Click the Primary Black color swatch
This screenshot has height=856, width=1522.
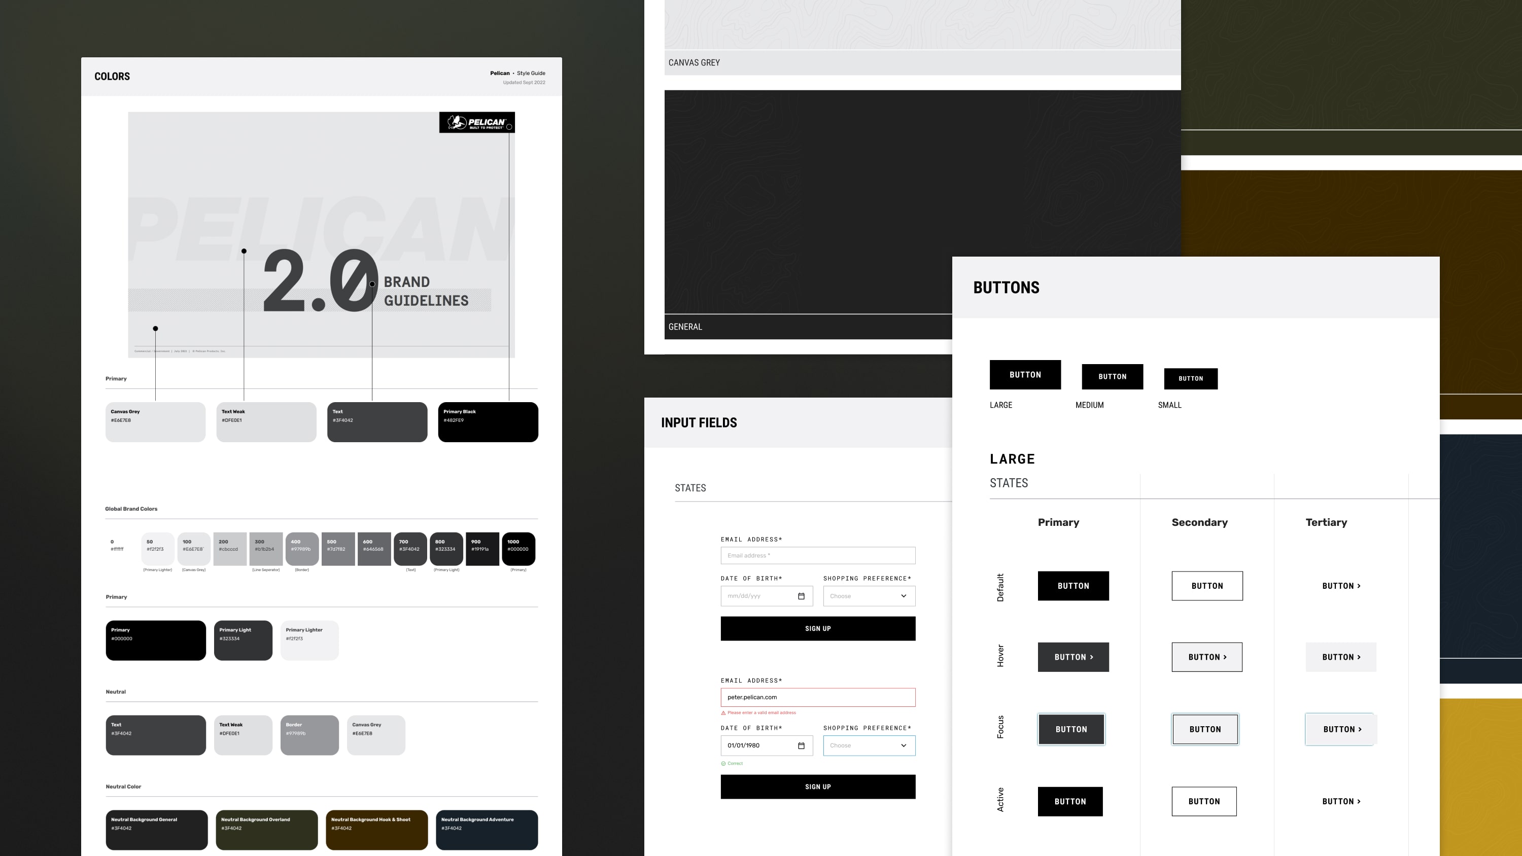click(487, 419)
